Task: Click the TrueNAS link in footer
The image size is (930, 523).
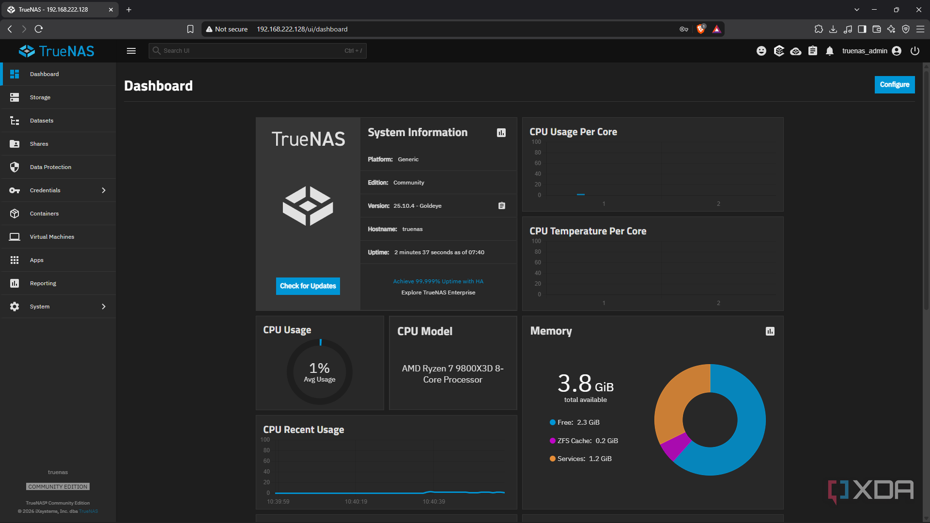Action: point(88,511)
